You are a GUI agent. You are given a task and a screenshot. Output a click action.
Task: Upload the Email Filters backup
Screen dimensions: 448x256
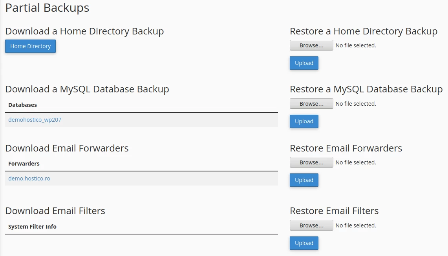304,243
